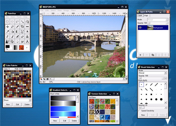The height and width of the screenshot is (126, 176).
Task: Click Gradient Selection scroll-up arrow
Action: 77,97
